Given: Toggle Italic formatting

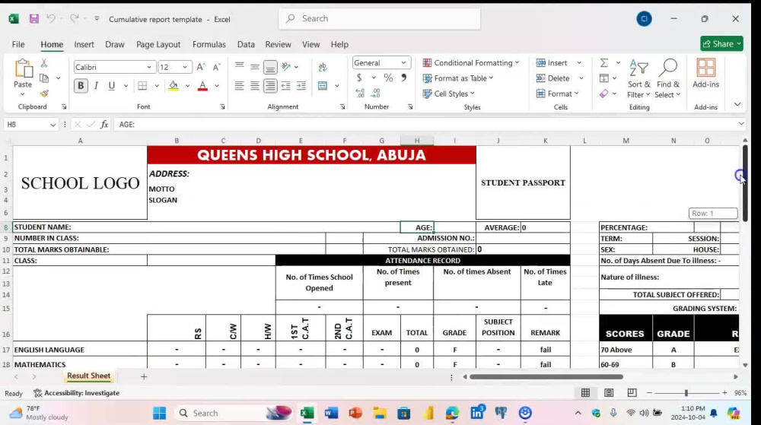Looking at the screenshot, I should [x=96, y=86].
